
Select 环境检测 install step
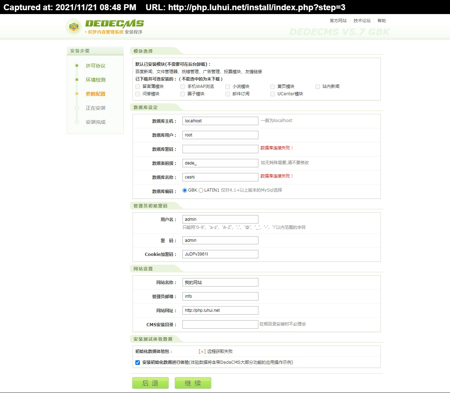(96, 80)
